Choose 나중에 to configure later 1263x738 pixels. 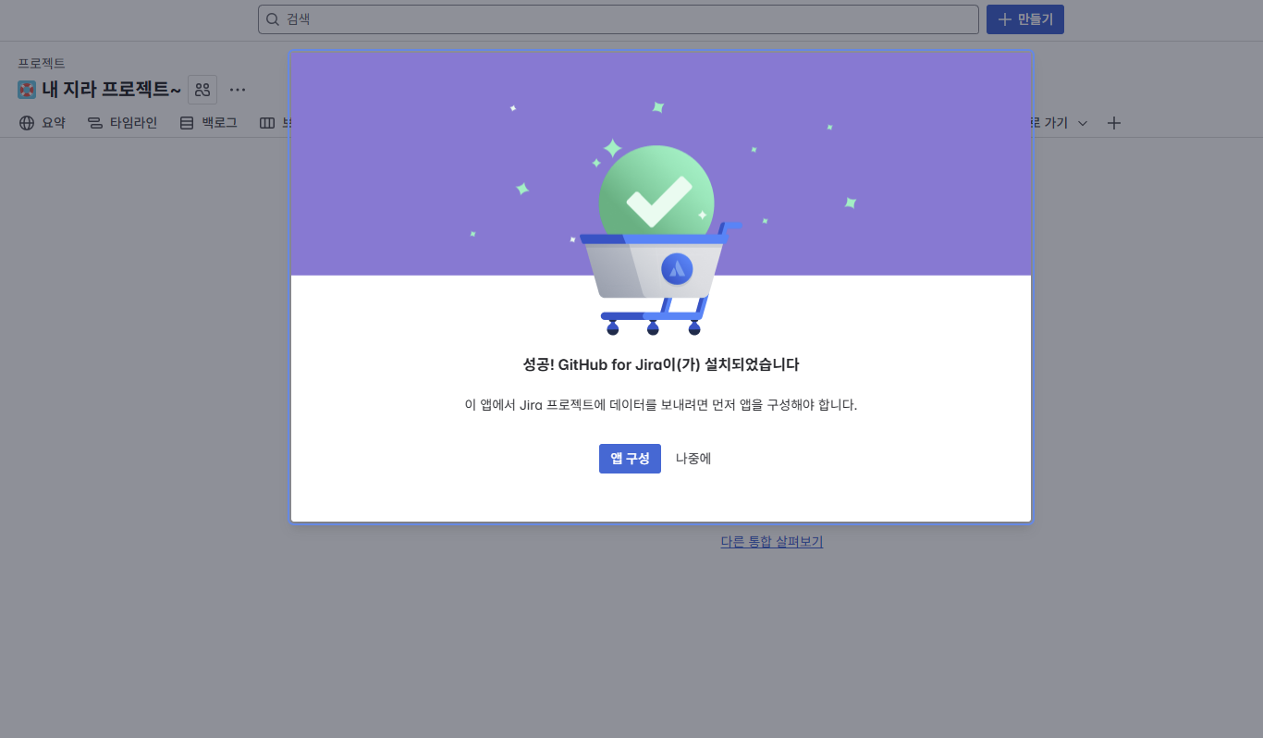[x=693, y=459]
